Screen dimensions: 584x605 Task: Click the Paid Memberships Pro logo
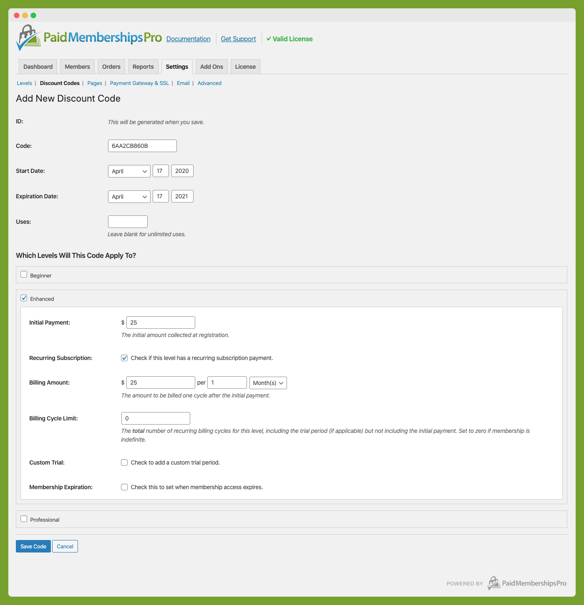pyautogui.click(x=89, y=37)
